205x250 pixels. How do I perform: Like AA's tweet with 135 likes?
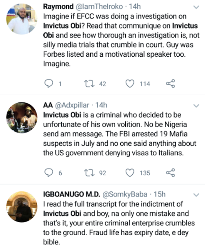click(130, 173)
